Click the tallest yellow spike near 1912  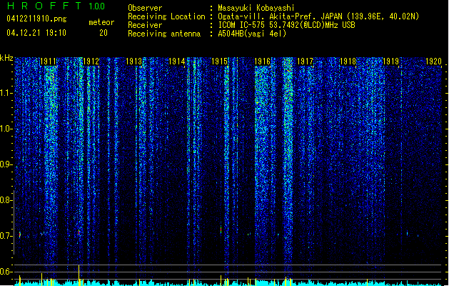click(79, 275)
